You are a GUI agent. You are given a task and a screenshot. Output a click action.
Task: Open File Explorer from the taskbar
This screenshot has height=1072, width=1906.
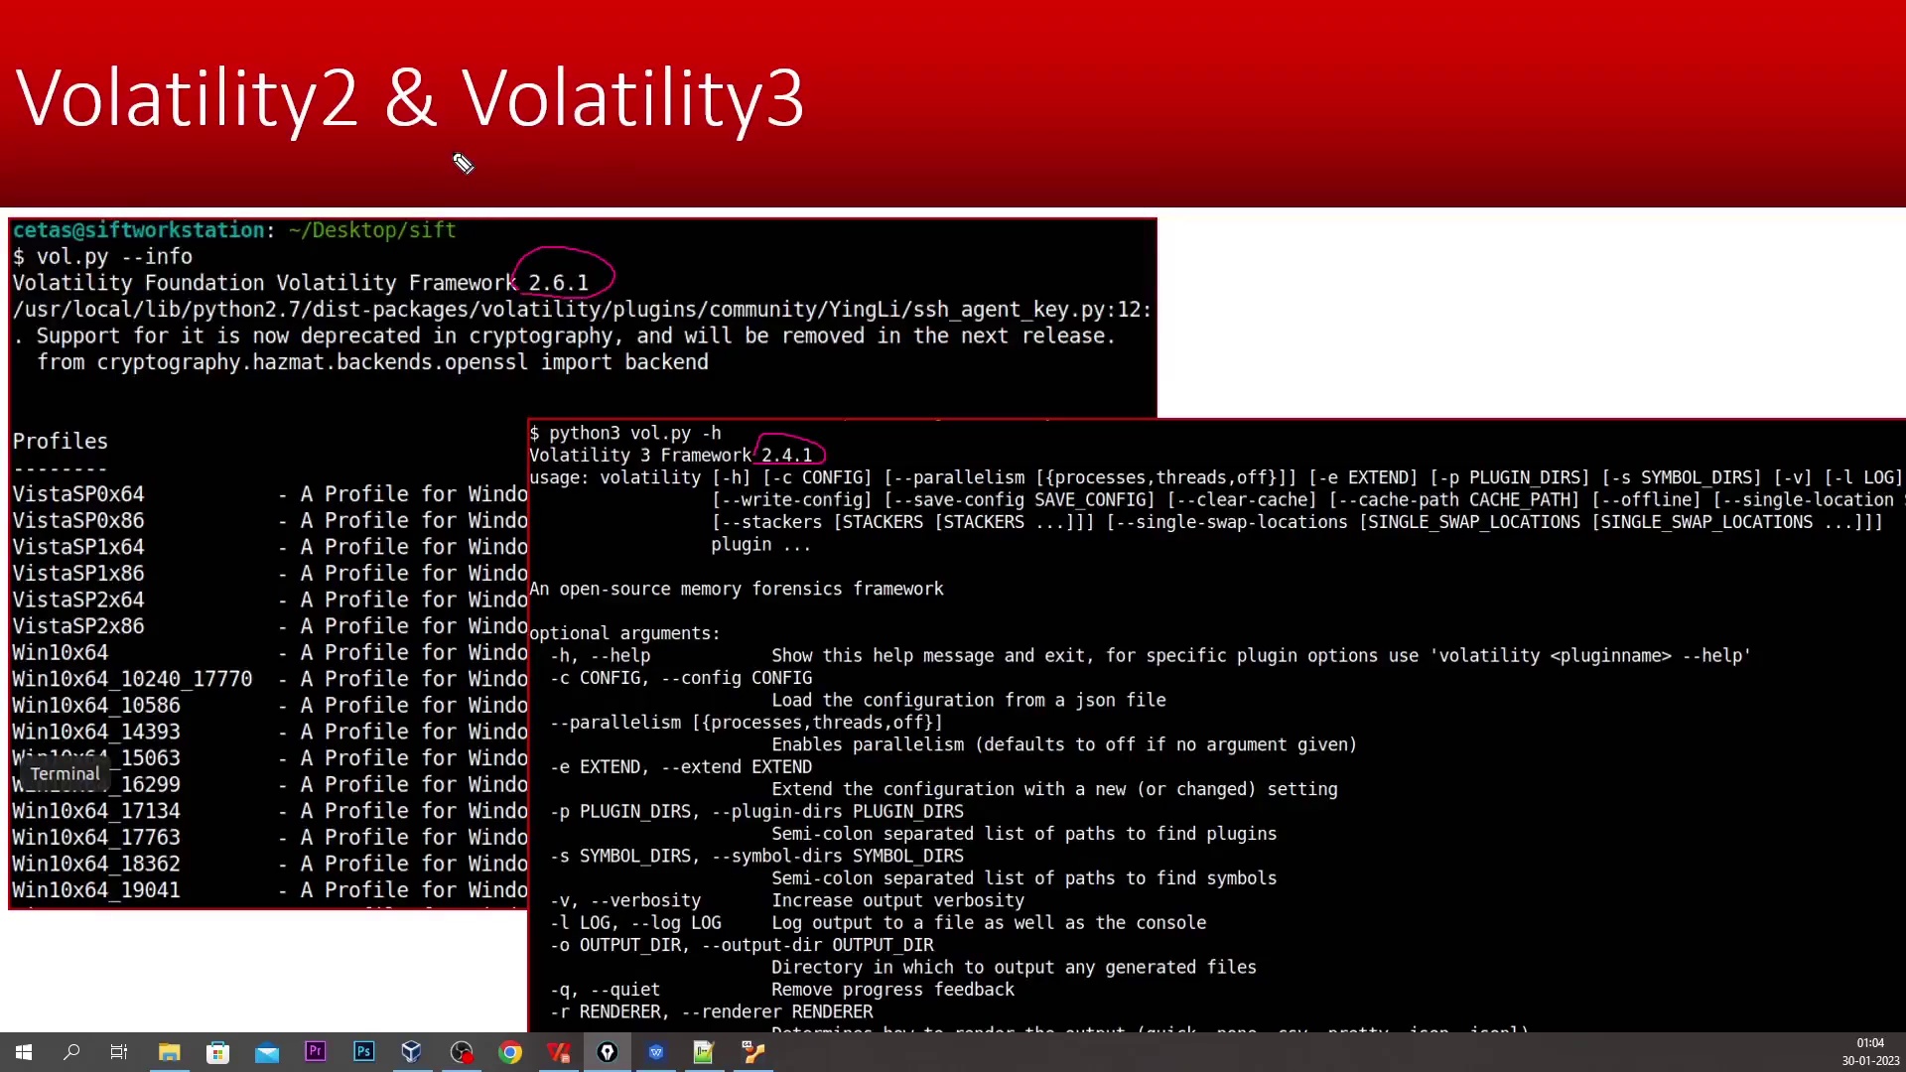point(169,1052)
